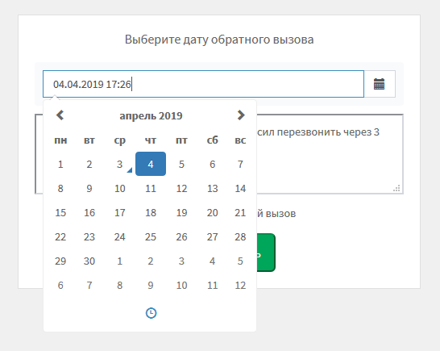The height and width of the screenshot is (351, 440).
Task: Choose Saturday the 13th
Action: click(x=213, y=188)
